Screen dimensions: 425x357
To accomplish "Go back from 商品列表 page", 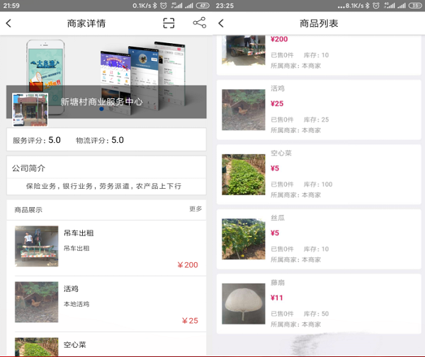I will click(x=221, y=23).
